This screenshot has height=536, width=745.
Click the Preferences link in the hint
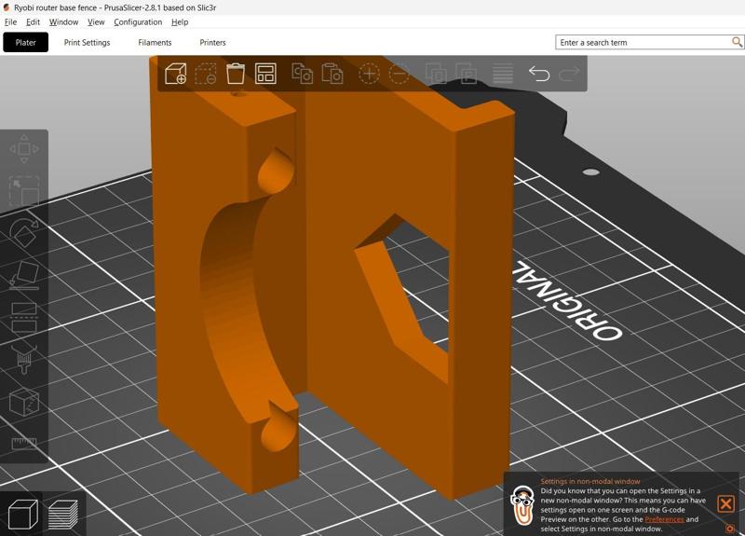(664, 519)
